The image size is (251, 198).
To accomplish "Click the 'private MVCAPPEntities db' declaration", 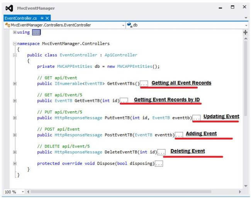I will [68, 66].
